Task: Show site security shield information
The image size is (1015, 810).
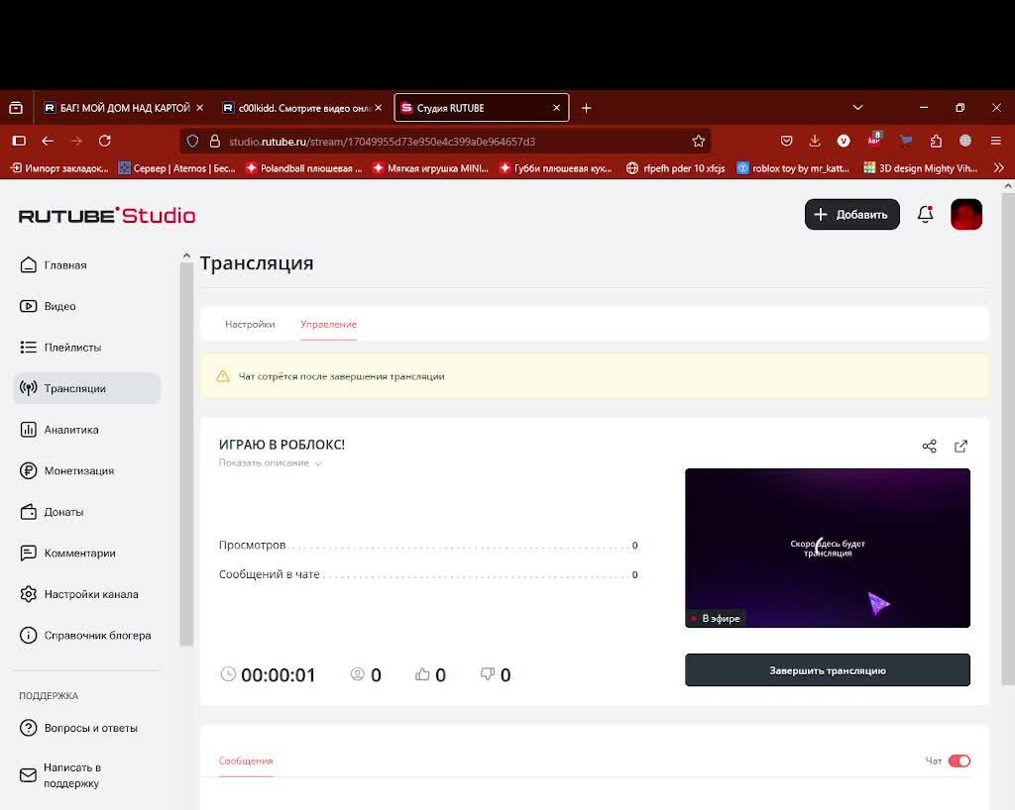Action: [x=192, y=141]
